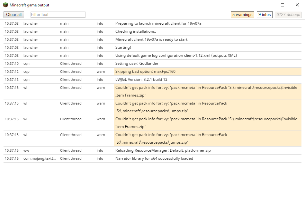Select the 'Minecraft client 19w07a is ready' entry
Screen dimensions: 305x212
click(x=152, y=39)
